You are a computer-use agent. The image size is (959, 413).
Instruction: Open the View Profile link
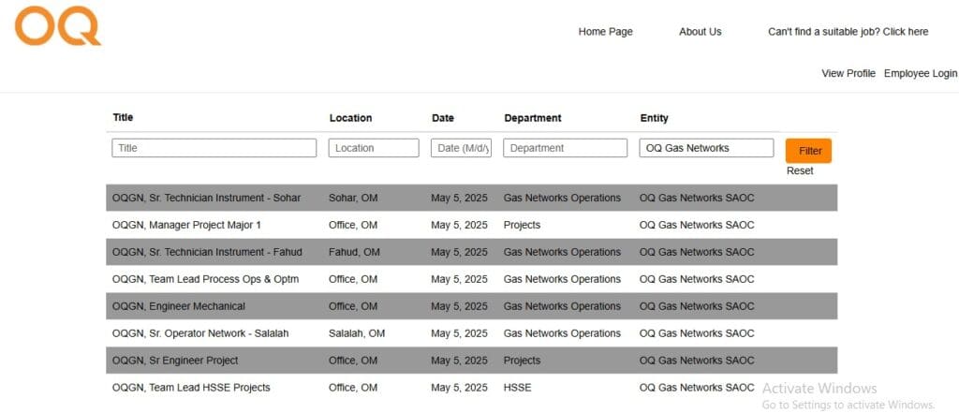coord(848,73)
